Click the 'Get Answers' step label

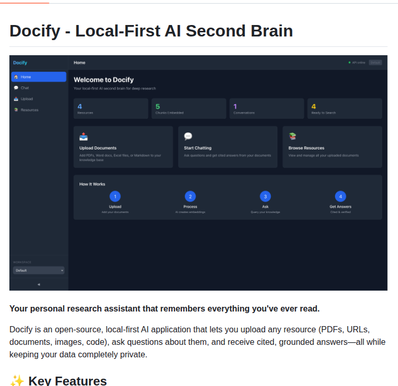click(340, 207)
